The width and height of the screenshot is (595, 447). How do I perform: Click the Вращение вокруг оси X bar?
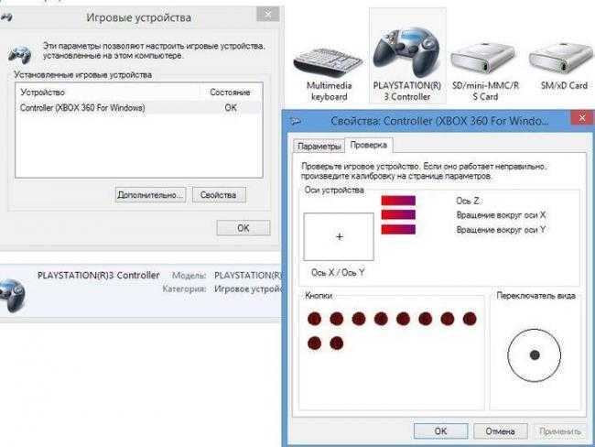click(x=398, y=215)
